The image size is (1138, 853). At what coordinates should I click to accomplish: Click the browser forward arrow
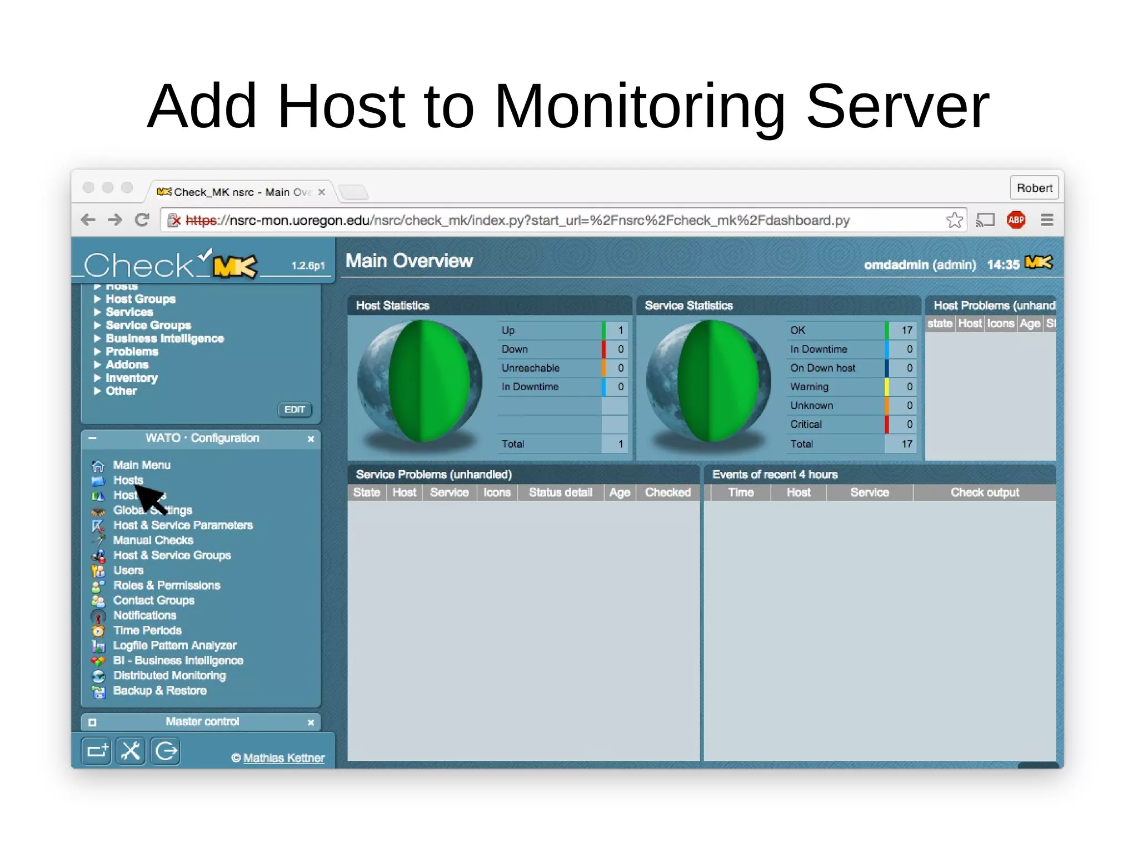115,220
